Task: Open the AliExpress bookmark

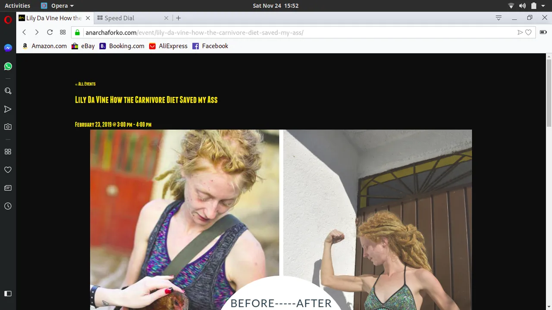Action: click(168, 46)
